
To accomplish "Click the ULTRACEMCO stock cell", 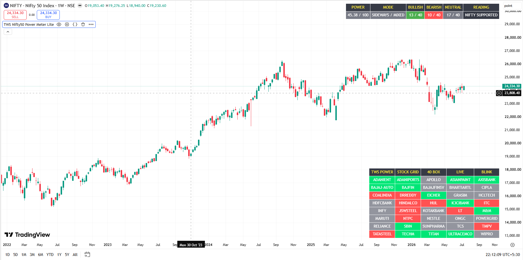I will click(x=460, y=234).
